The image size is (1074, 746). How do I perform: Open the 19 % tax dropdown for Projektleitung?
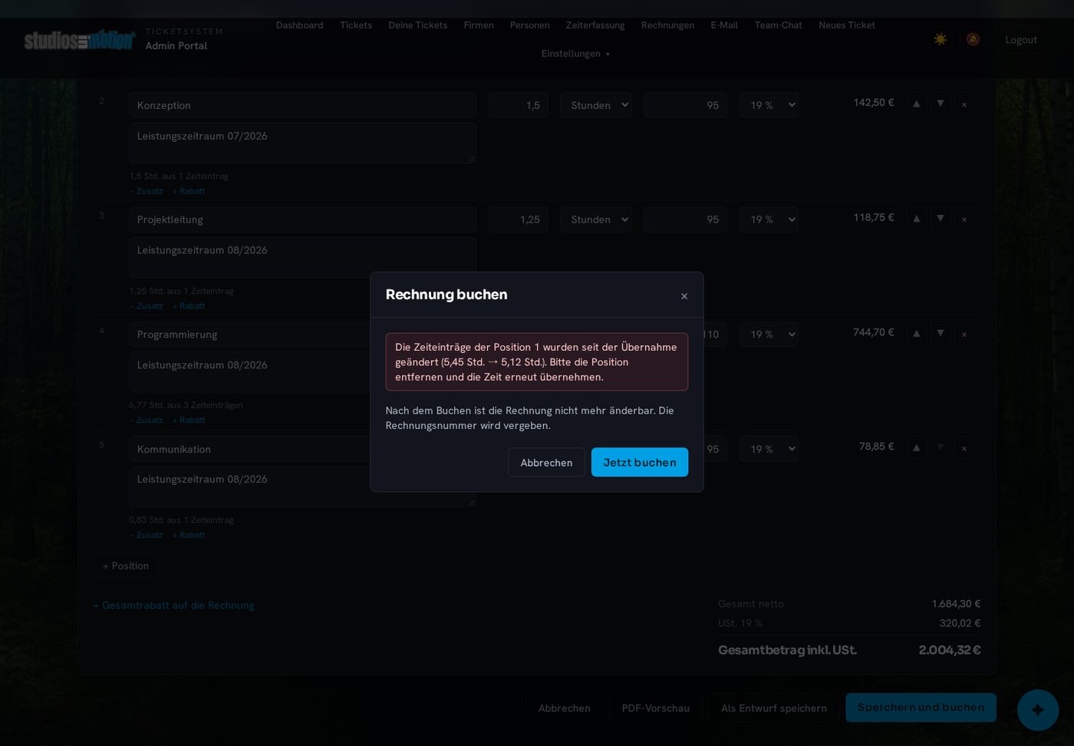[769, 220]
